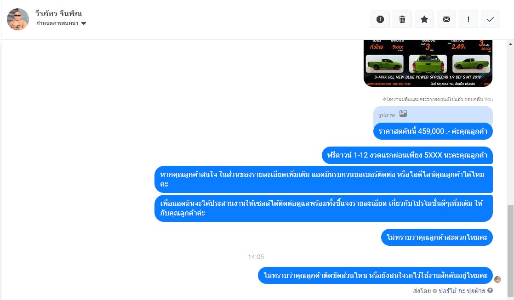Image resolution: width=514 pixels, height=300 pixels.
Task: Click the 14:05 timestamp
Action: click(x=256, y=257)
